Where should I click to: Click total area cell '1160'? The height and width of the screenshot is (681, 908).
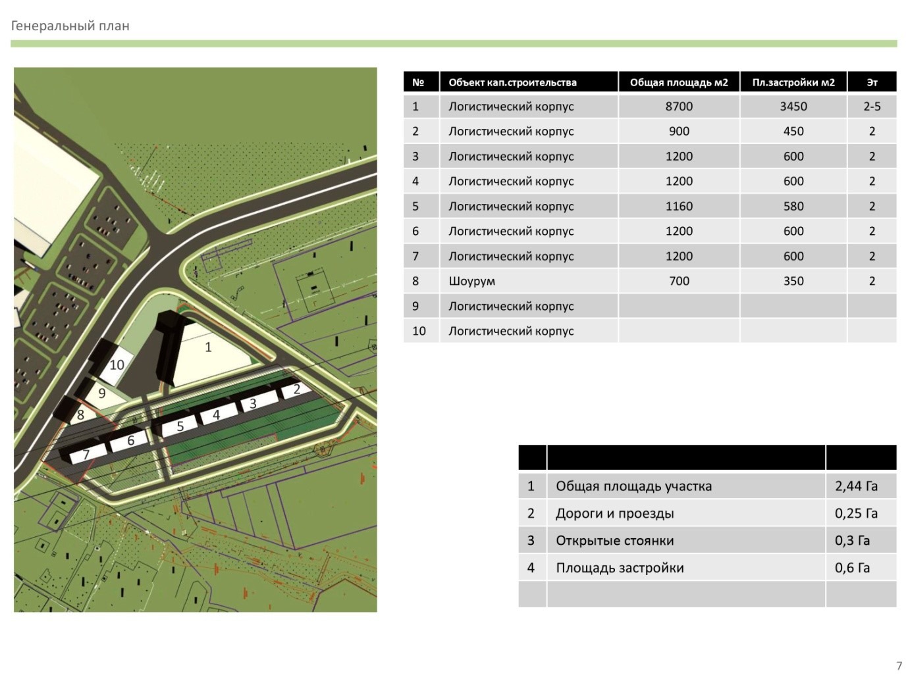679,206
